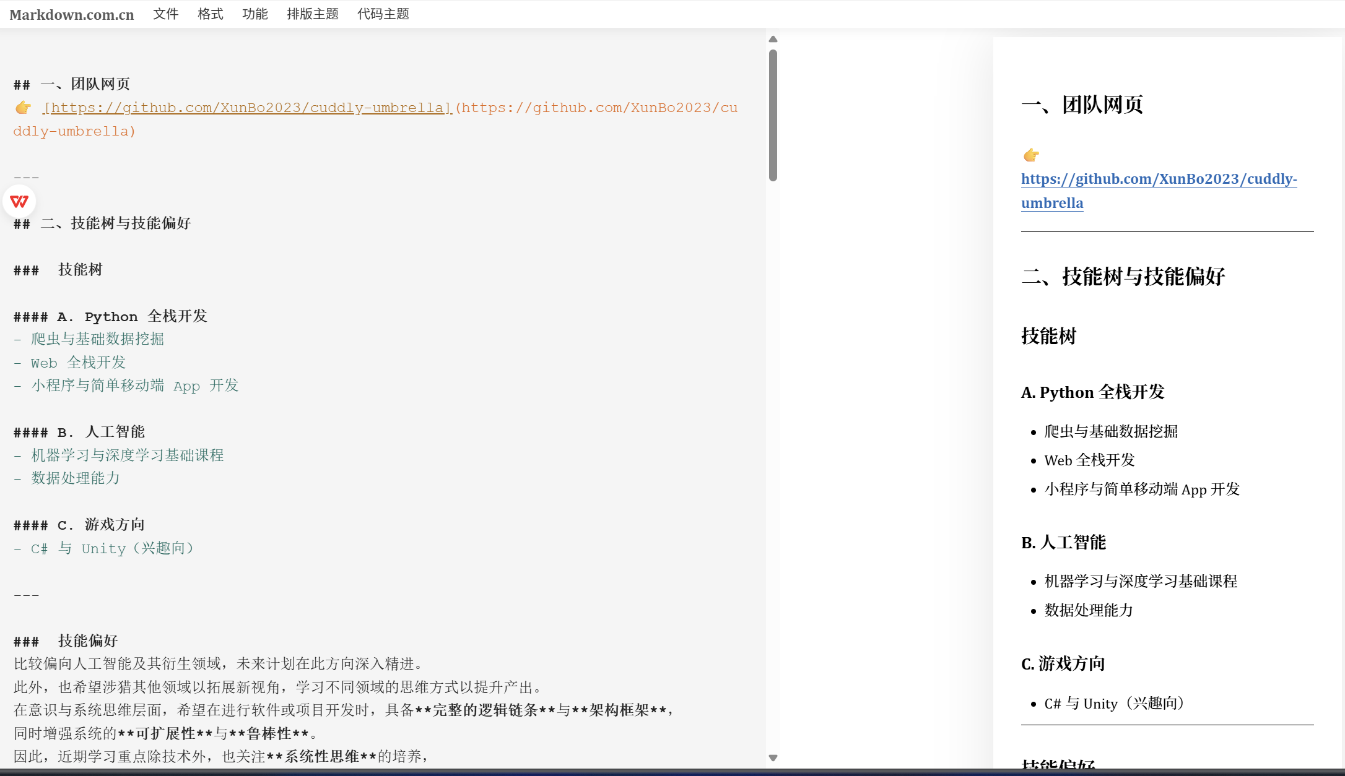Click the '二、技能树与技能偏好' heading in the preview

[x=1123, y=277]
